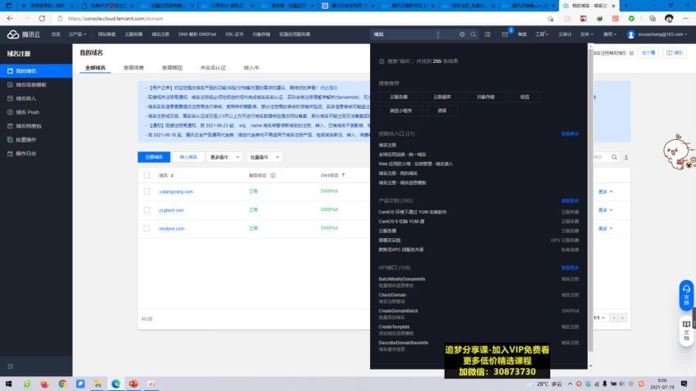Open the xiatangwang.com domain link

(x=176, y=192)
